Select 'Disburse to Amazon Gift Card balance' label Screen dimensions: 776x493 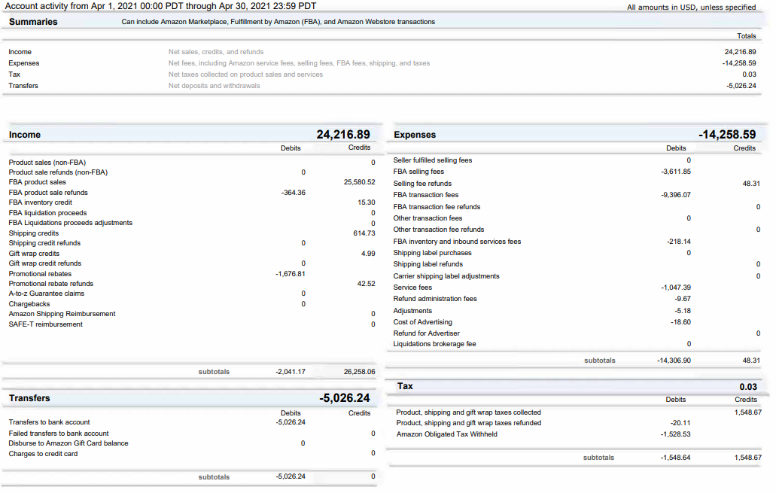[68, 443]
